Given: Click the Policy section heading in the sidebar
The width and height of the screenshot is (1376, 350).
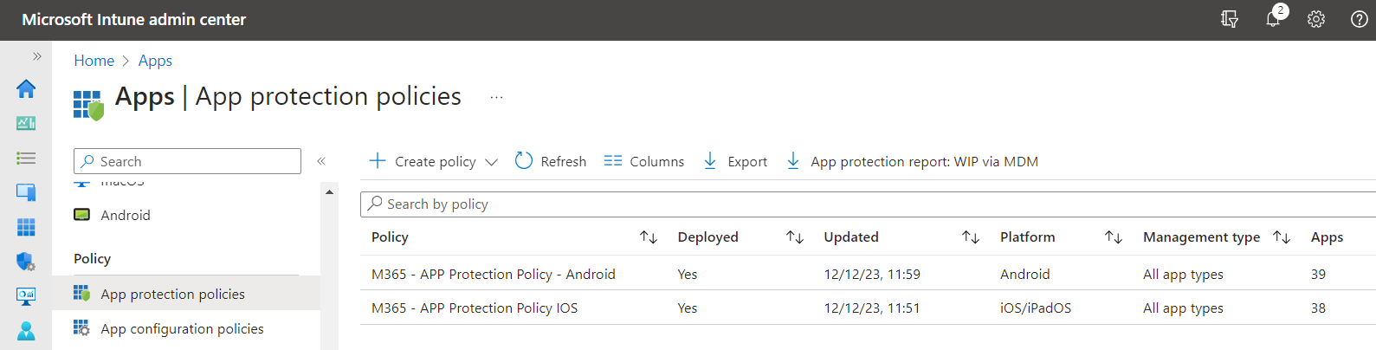Looking at the screenshot, I should [92, 258].
